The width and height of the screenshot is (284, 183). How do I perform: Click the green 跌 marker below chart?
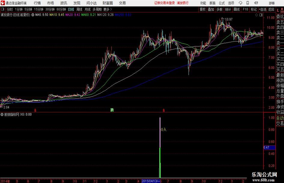pyautogui.click(x=112, y=110)
